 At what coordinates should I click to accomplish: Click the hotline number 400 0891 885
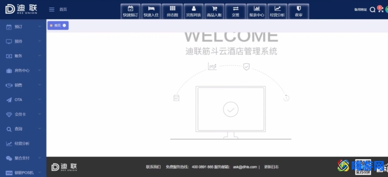[202, 167]
